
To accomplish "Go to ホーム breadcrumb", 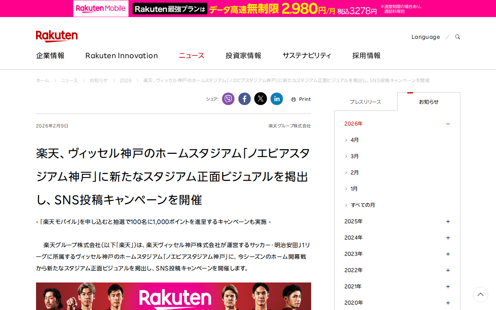I will tap(43, 80).
